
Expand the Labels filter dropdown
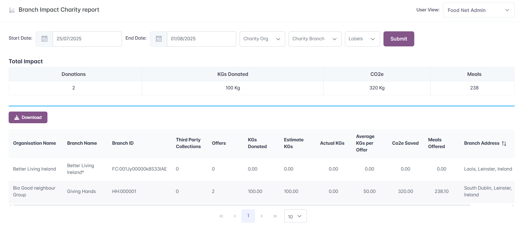[x=362, y=39]
